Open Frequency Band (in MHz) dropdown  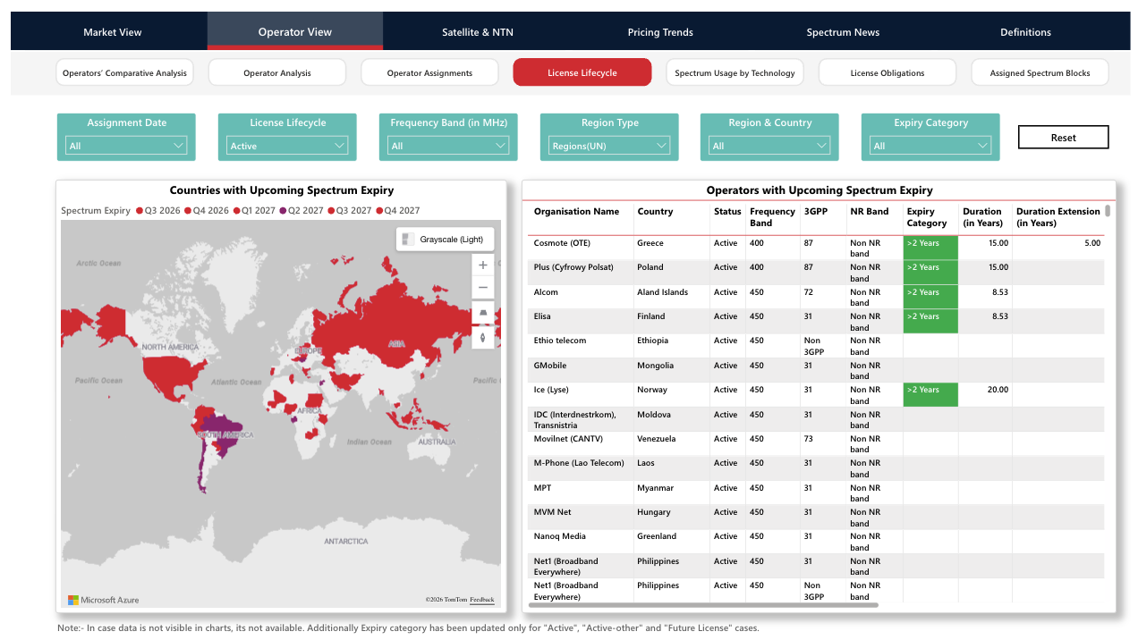[x=448, y=146]
